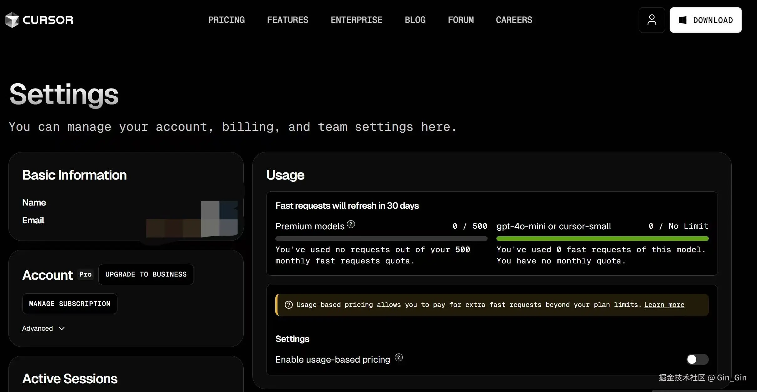Click the Windows logo in the Download button
Viewport: 757px width, 392px height.
point(682,20)
